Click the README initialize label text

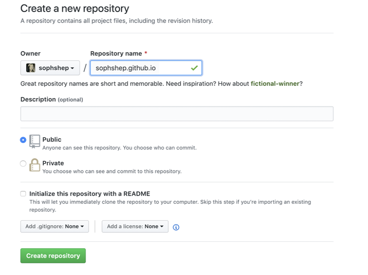[90, 193]
